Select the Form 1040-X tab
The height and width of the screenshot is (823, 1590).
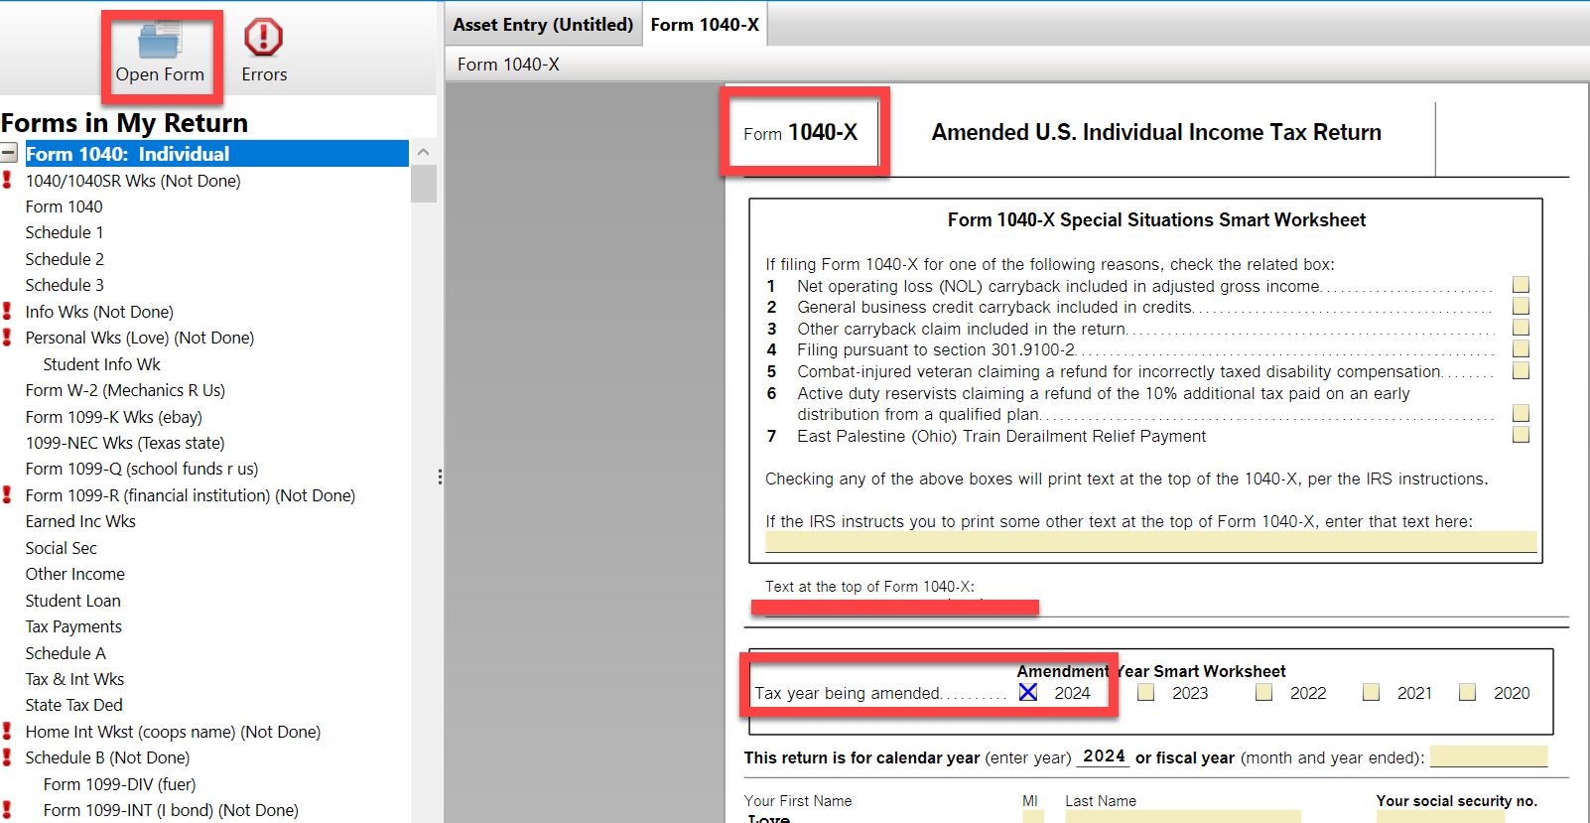pyautogui.click(x=705, y=25)
